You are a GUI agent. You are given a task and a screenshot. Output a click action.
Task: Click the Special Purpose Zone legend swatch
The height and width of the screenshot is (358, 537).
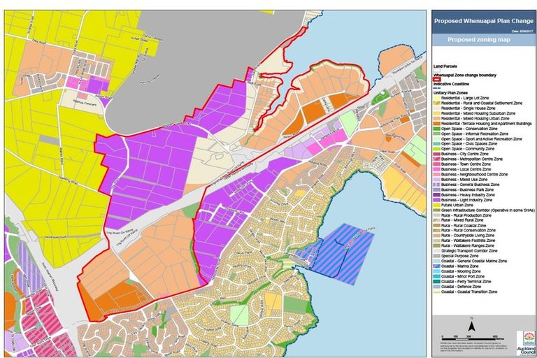coord(436,255)
